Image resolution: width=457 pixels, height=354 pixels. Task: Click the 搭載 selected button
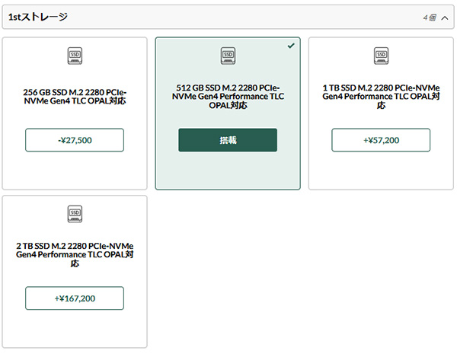[228, 140]
